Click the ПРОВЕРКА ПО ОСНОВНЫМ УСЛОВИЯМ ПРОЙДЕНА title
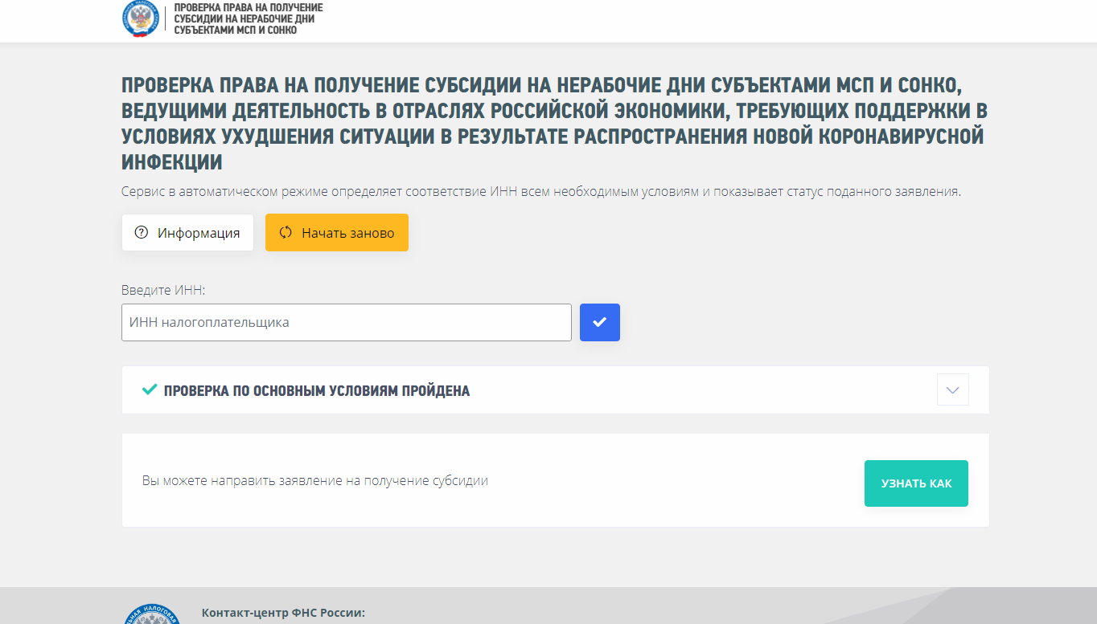Viewport: 1097px width, 624px height. tap(317, 391)
